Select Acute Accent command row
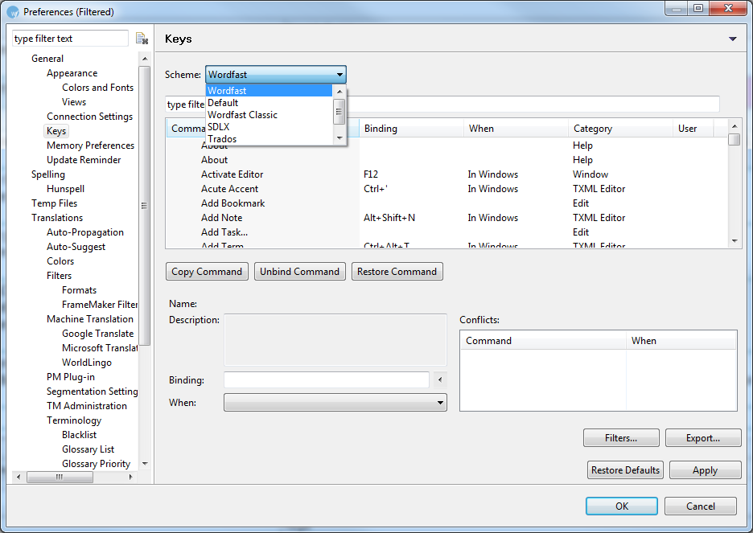Screen dimensions: 753x533 coord(446,189)
